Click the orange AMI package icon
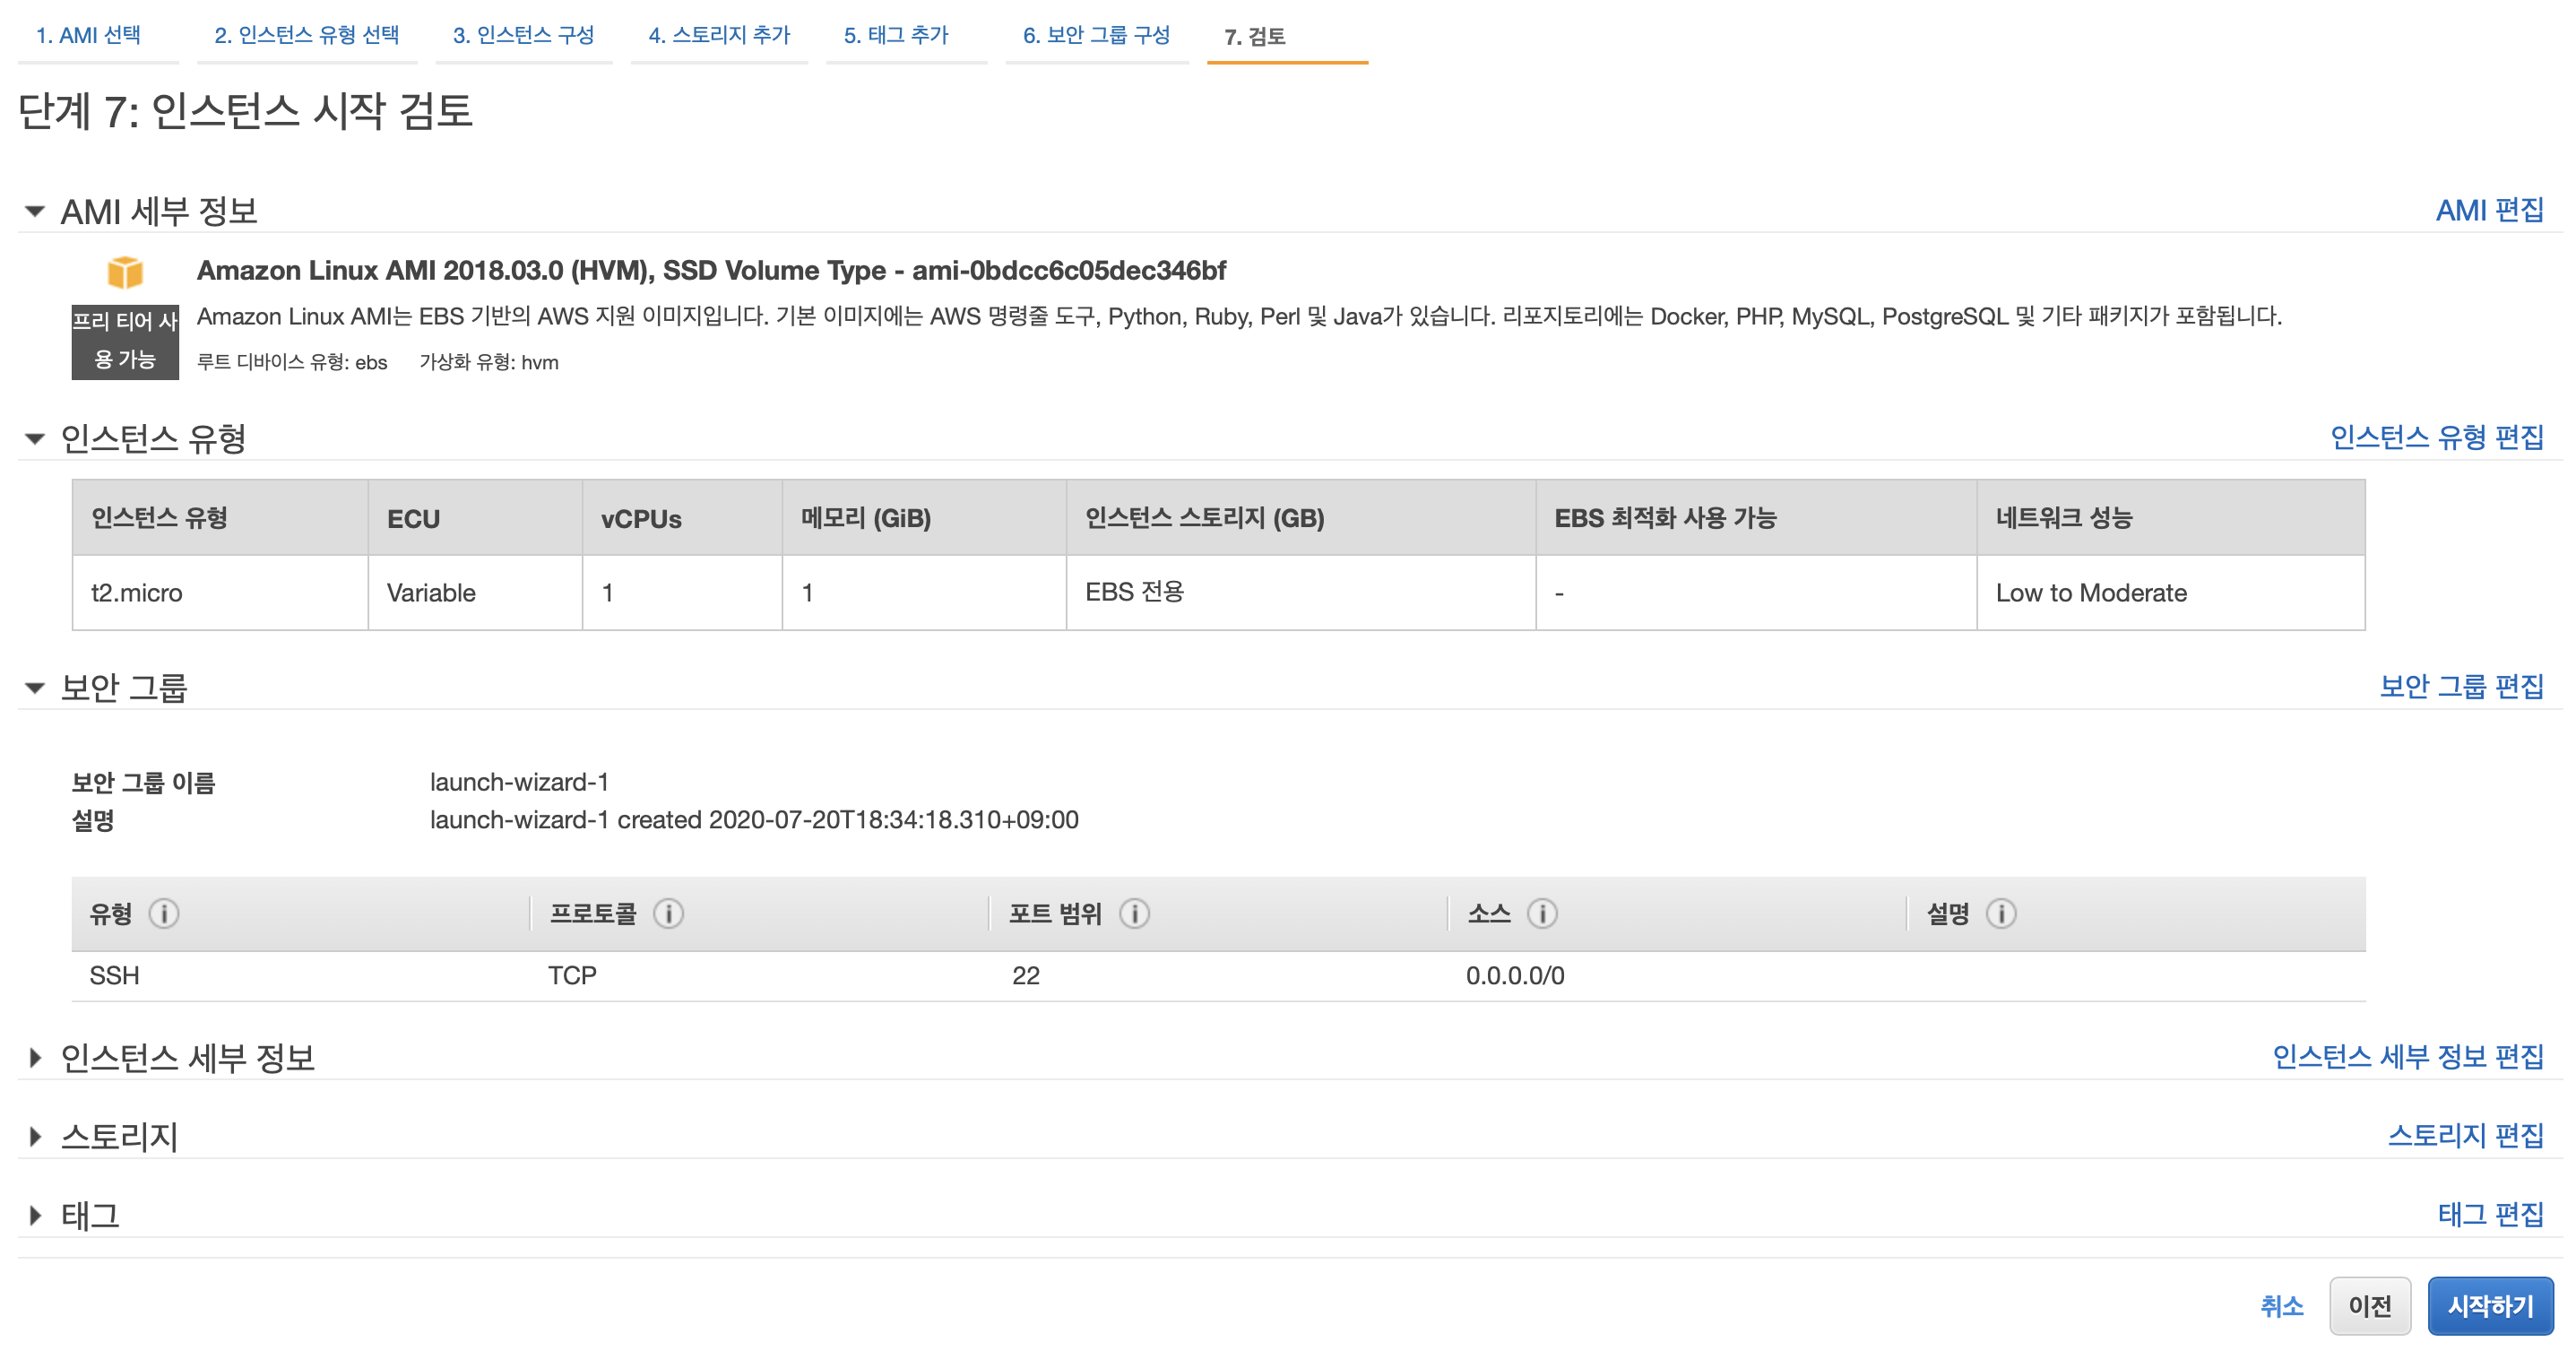Viewport: 2576px width, 1368px height. [125, 272]
